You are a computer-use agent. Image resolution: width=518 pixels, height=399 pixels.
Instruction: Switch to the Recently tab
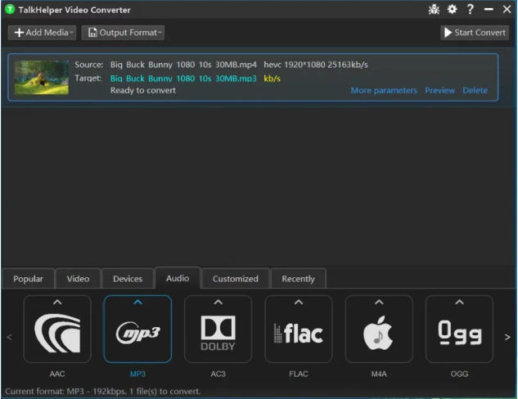point(298,279)
